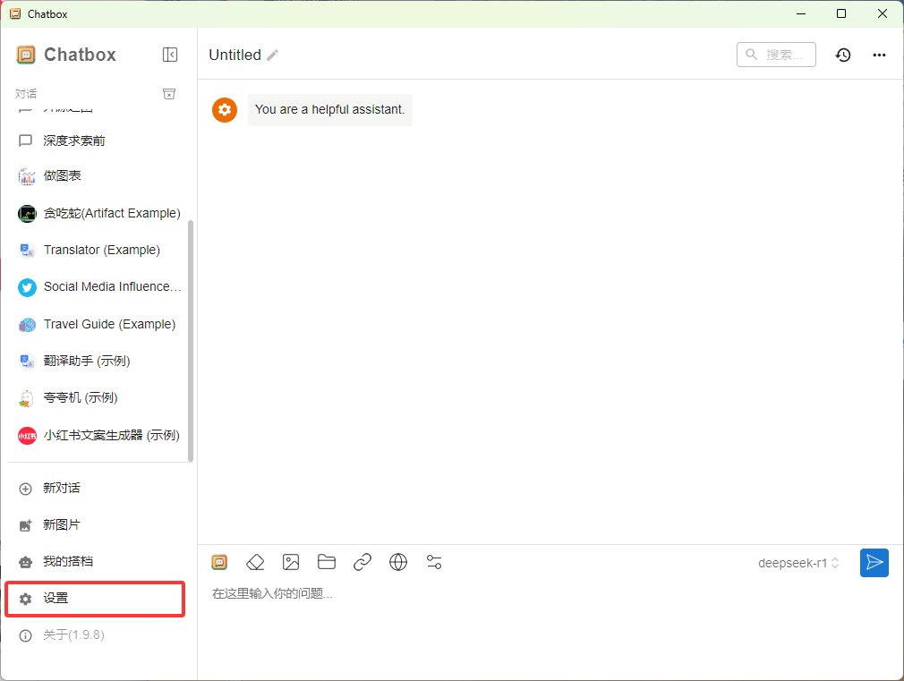Maximize the Chatbox window

click(x=841, y=13)
